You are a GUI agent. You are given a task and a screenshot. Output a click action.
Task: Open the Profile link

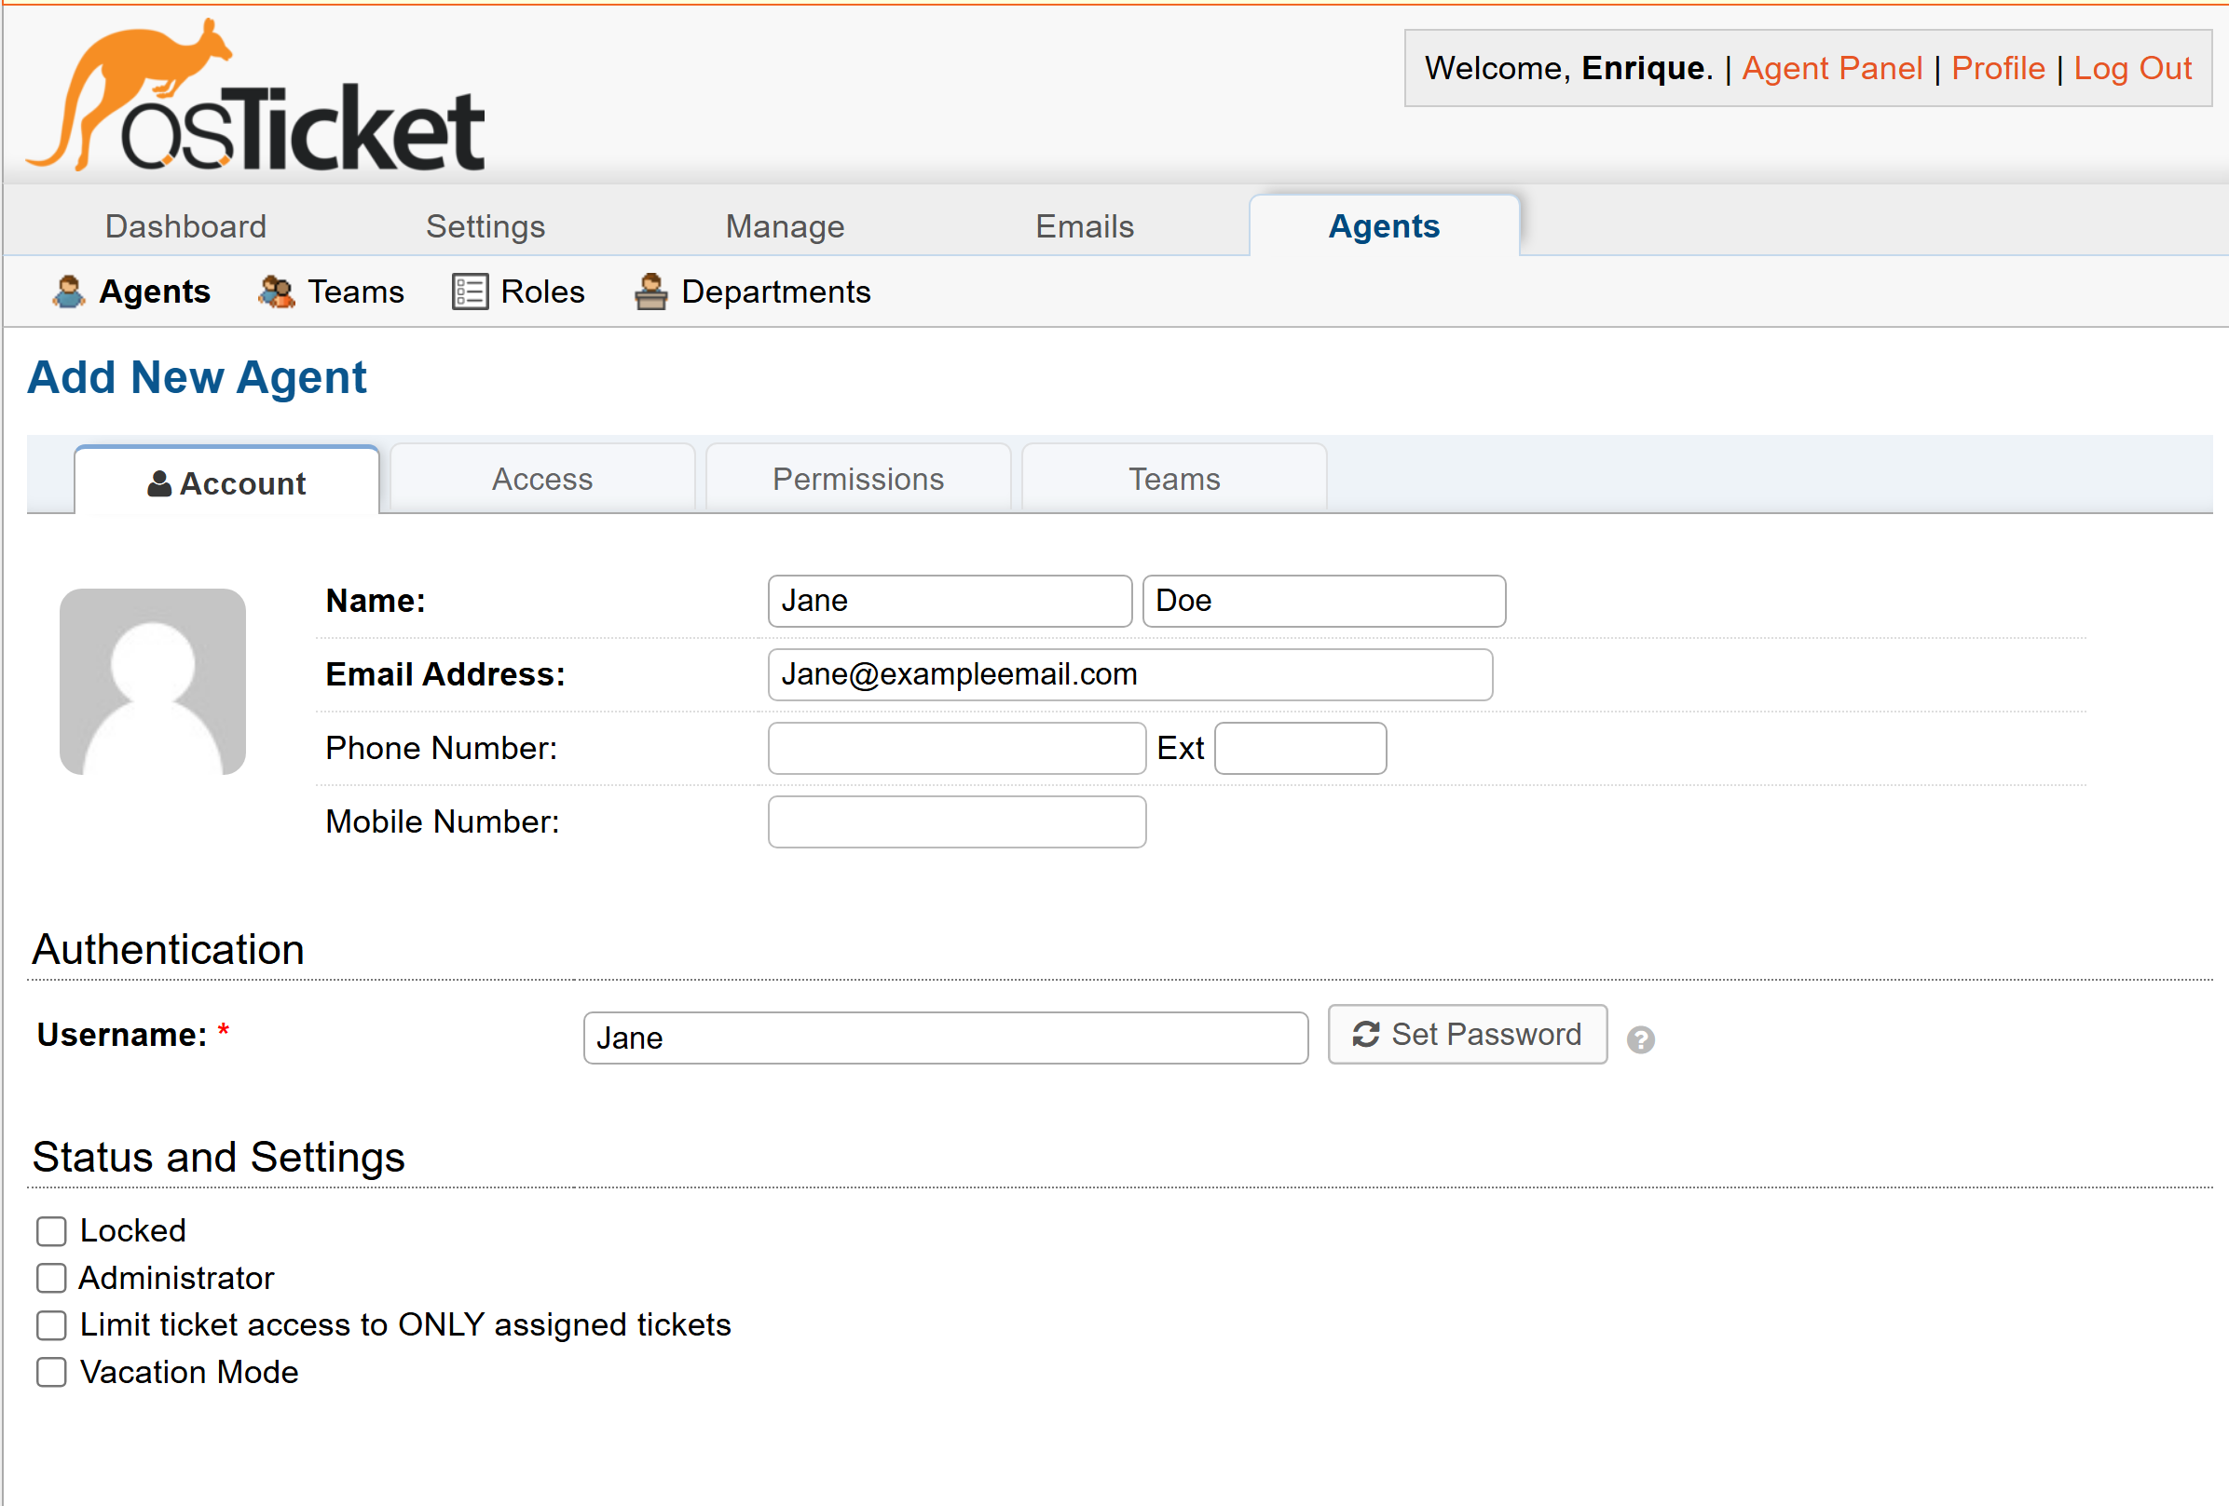(x=1998, y=68)
